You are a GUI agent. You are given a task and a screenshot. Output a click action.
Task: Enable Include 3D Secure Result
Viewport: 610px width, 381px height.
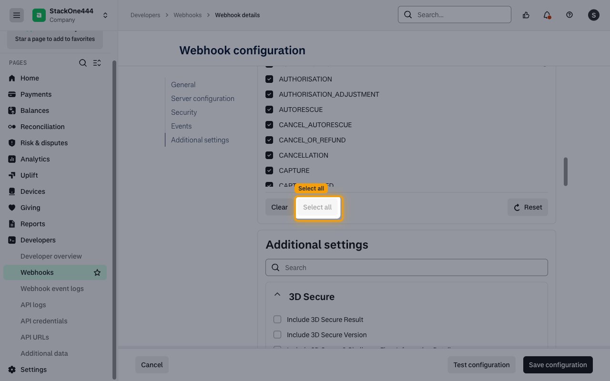pyautogui.click(x=277, y=320)
